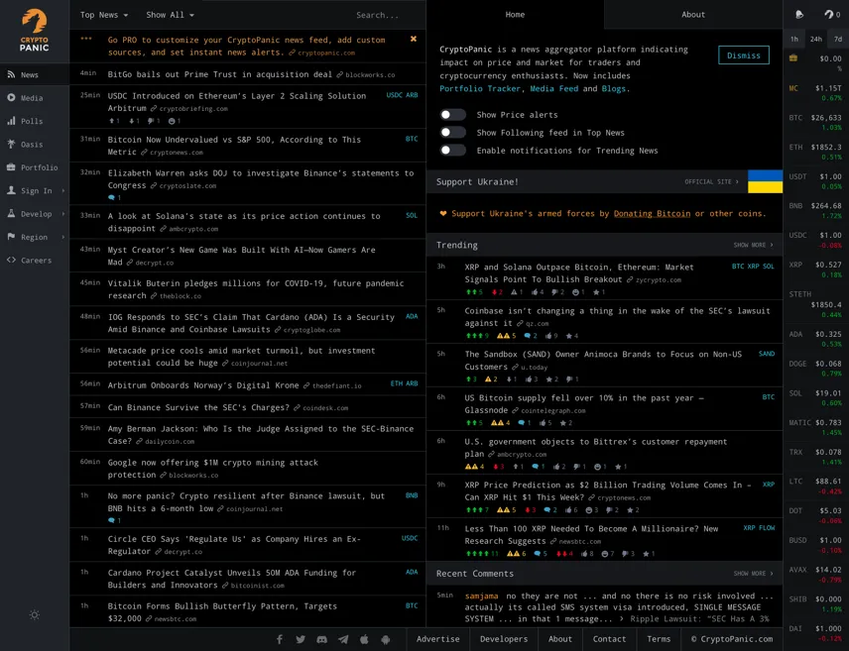Open the Android app icon in footer
Viewport: 849px width, 651px height.
tap(386, 639)
